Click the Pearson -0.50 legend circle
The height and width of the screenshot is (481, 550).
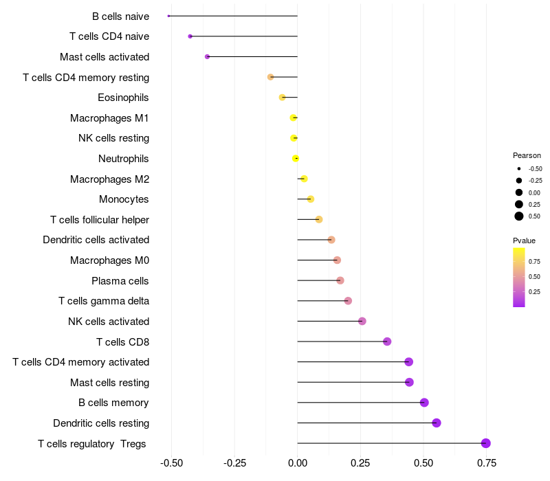click(519, 168)
